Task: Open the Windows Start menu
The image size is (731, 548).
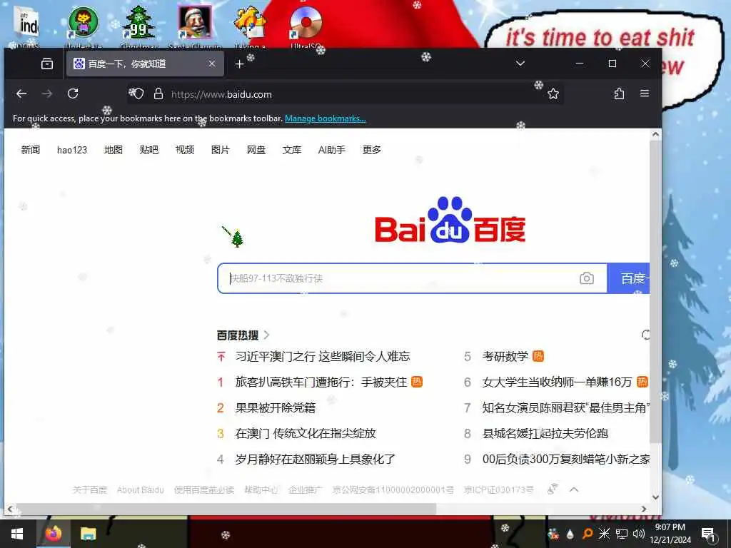Action: point(17,534)
